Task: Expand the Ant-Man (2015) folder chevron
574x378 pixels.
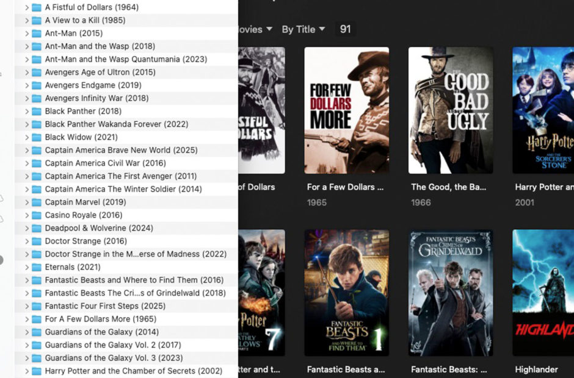Action: pyautogui.click(x=27, y=34)
